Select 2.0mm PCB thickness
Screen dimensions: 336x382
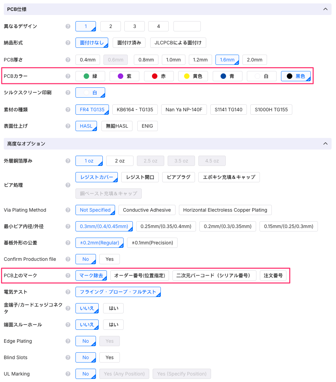click(254, 60)
